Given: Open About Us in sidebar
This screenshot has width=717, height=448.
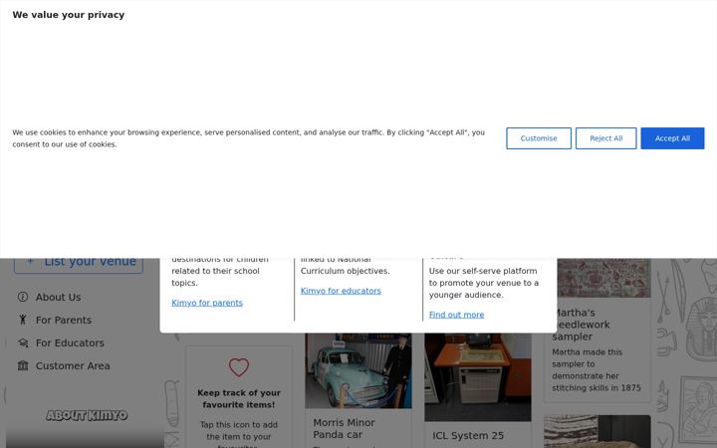Looking at the screenshot, I should click(x=58, y=297).
